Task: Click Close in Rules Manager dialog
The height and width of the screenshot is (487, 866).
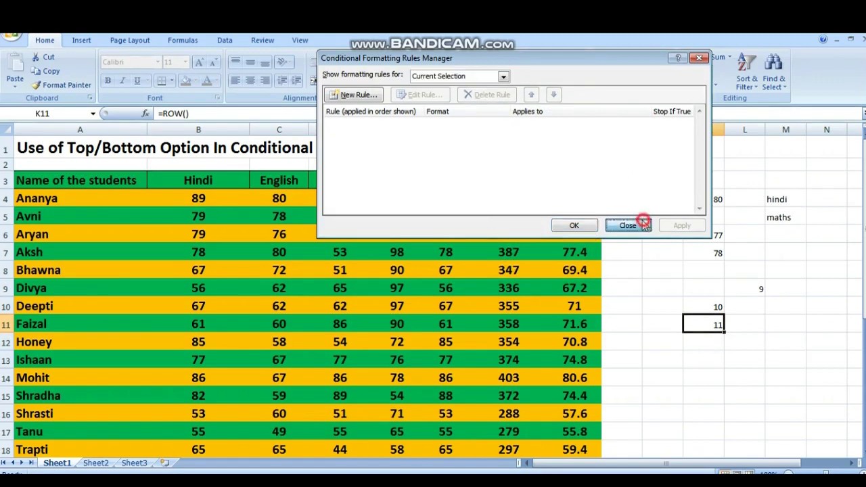Action: (628, 225)
